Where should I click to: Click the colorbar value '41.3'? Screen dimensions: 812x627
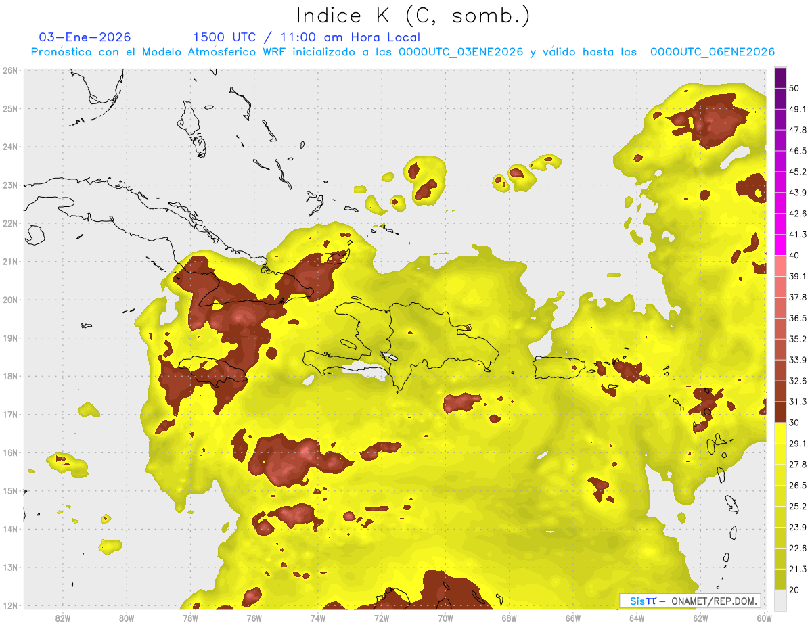[x=797, y=235]
